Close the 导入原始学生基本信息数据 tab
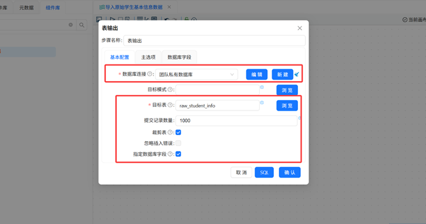 [169, 7]
